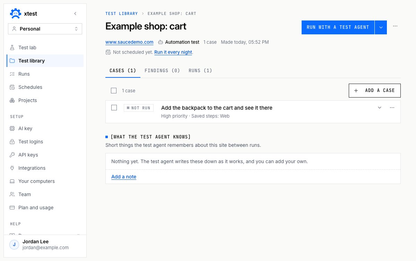Open the Team settings page
Viewport: 416px width, 261px height.
(45, 194)
